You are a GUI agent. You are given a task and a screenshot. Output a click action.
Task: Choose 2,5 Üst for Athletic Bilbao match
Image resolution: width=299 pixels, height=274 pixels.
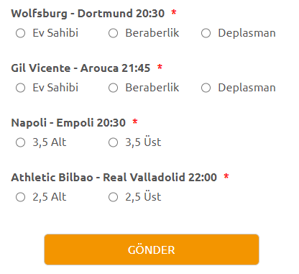click(x=113, y=197)
